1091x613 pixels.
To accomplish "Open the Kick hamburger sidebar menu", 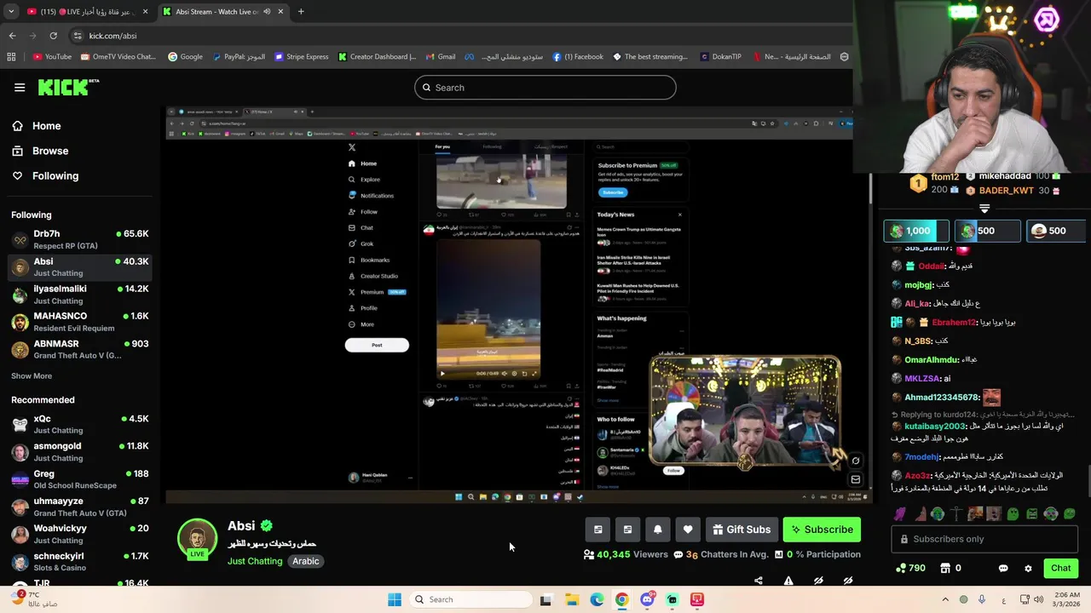I will pyautogui.click(x=20, y=87).
